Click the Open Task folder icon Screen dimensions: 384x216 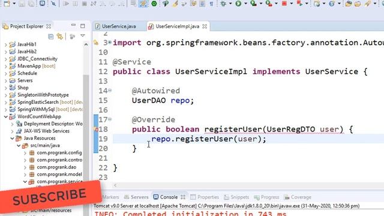tap(358, 4)
